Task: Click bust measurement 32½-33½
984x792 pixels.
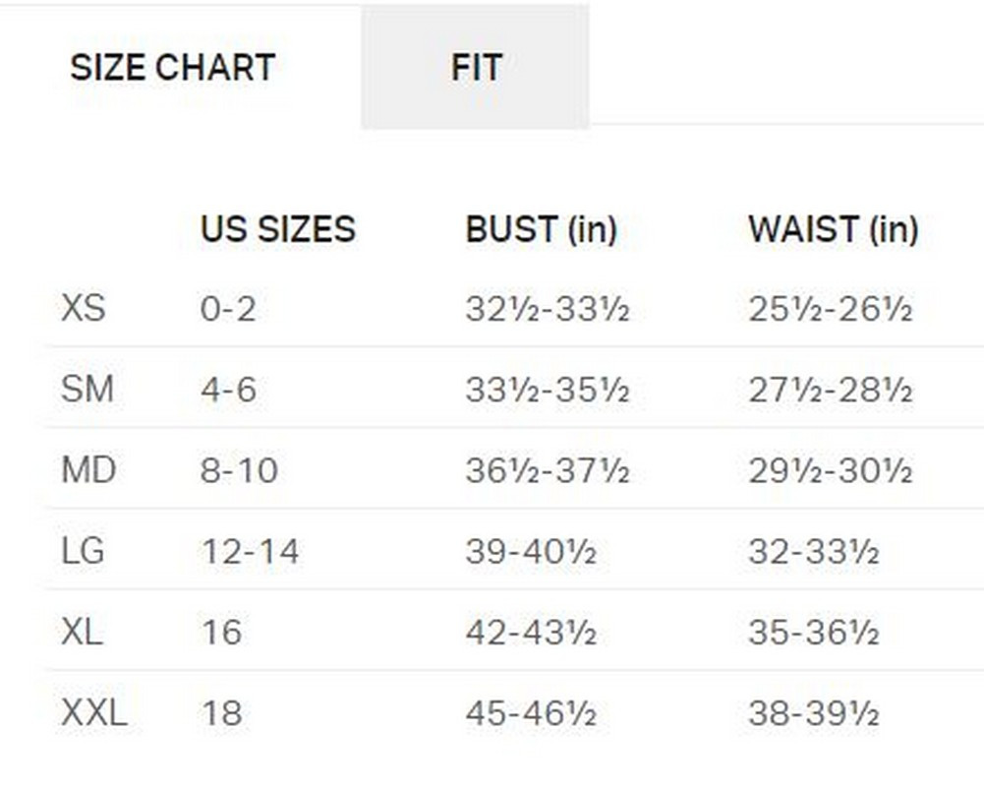Action: pyautogui.click(x=547, y=310)
